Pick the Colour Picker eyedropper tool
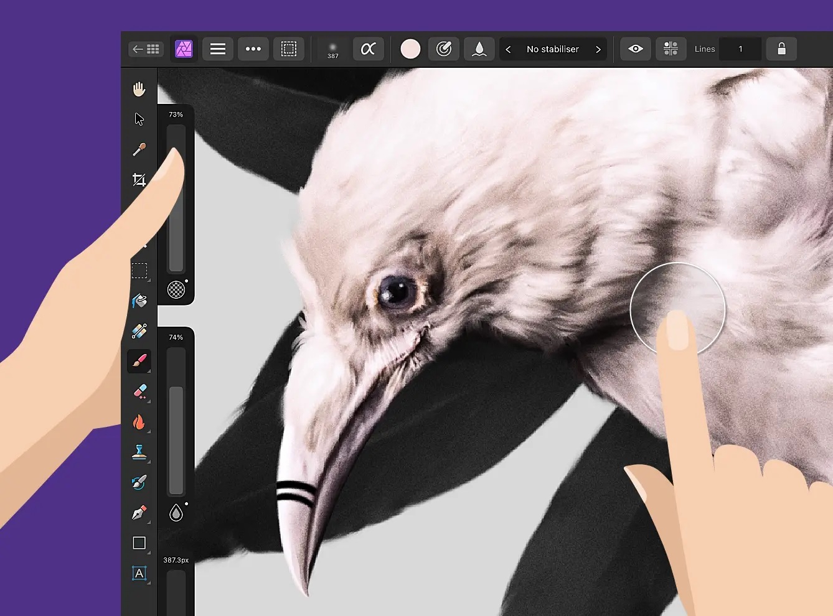 point(139,149)
